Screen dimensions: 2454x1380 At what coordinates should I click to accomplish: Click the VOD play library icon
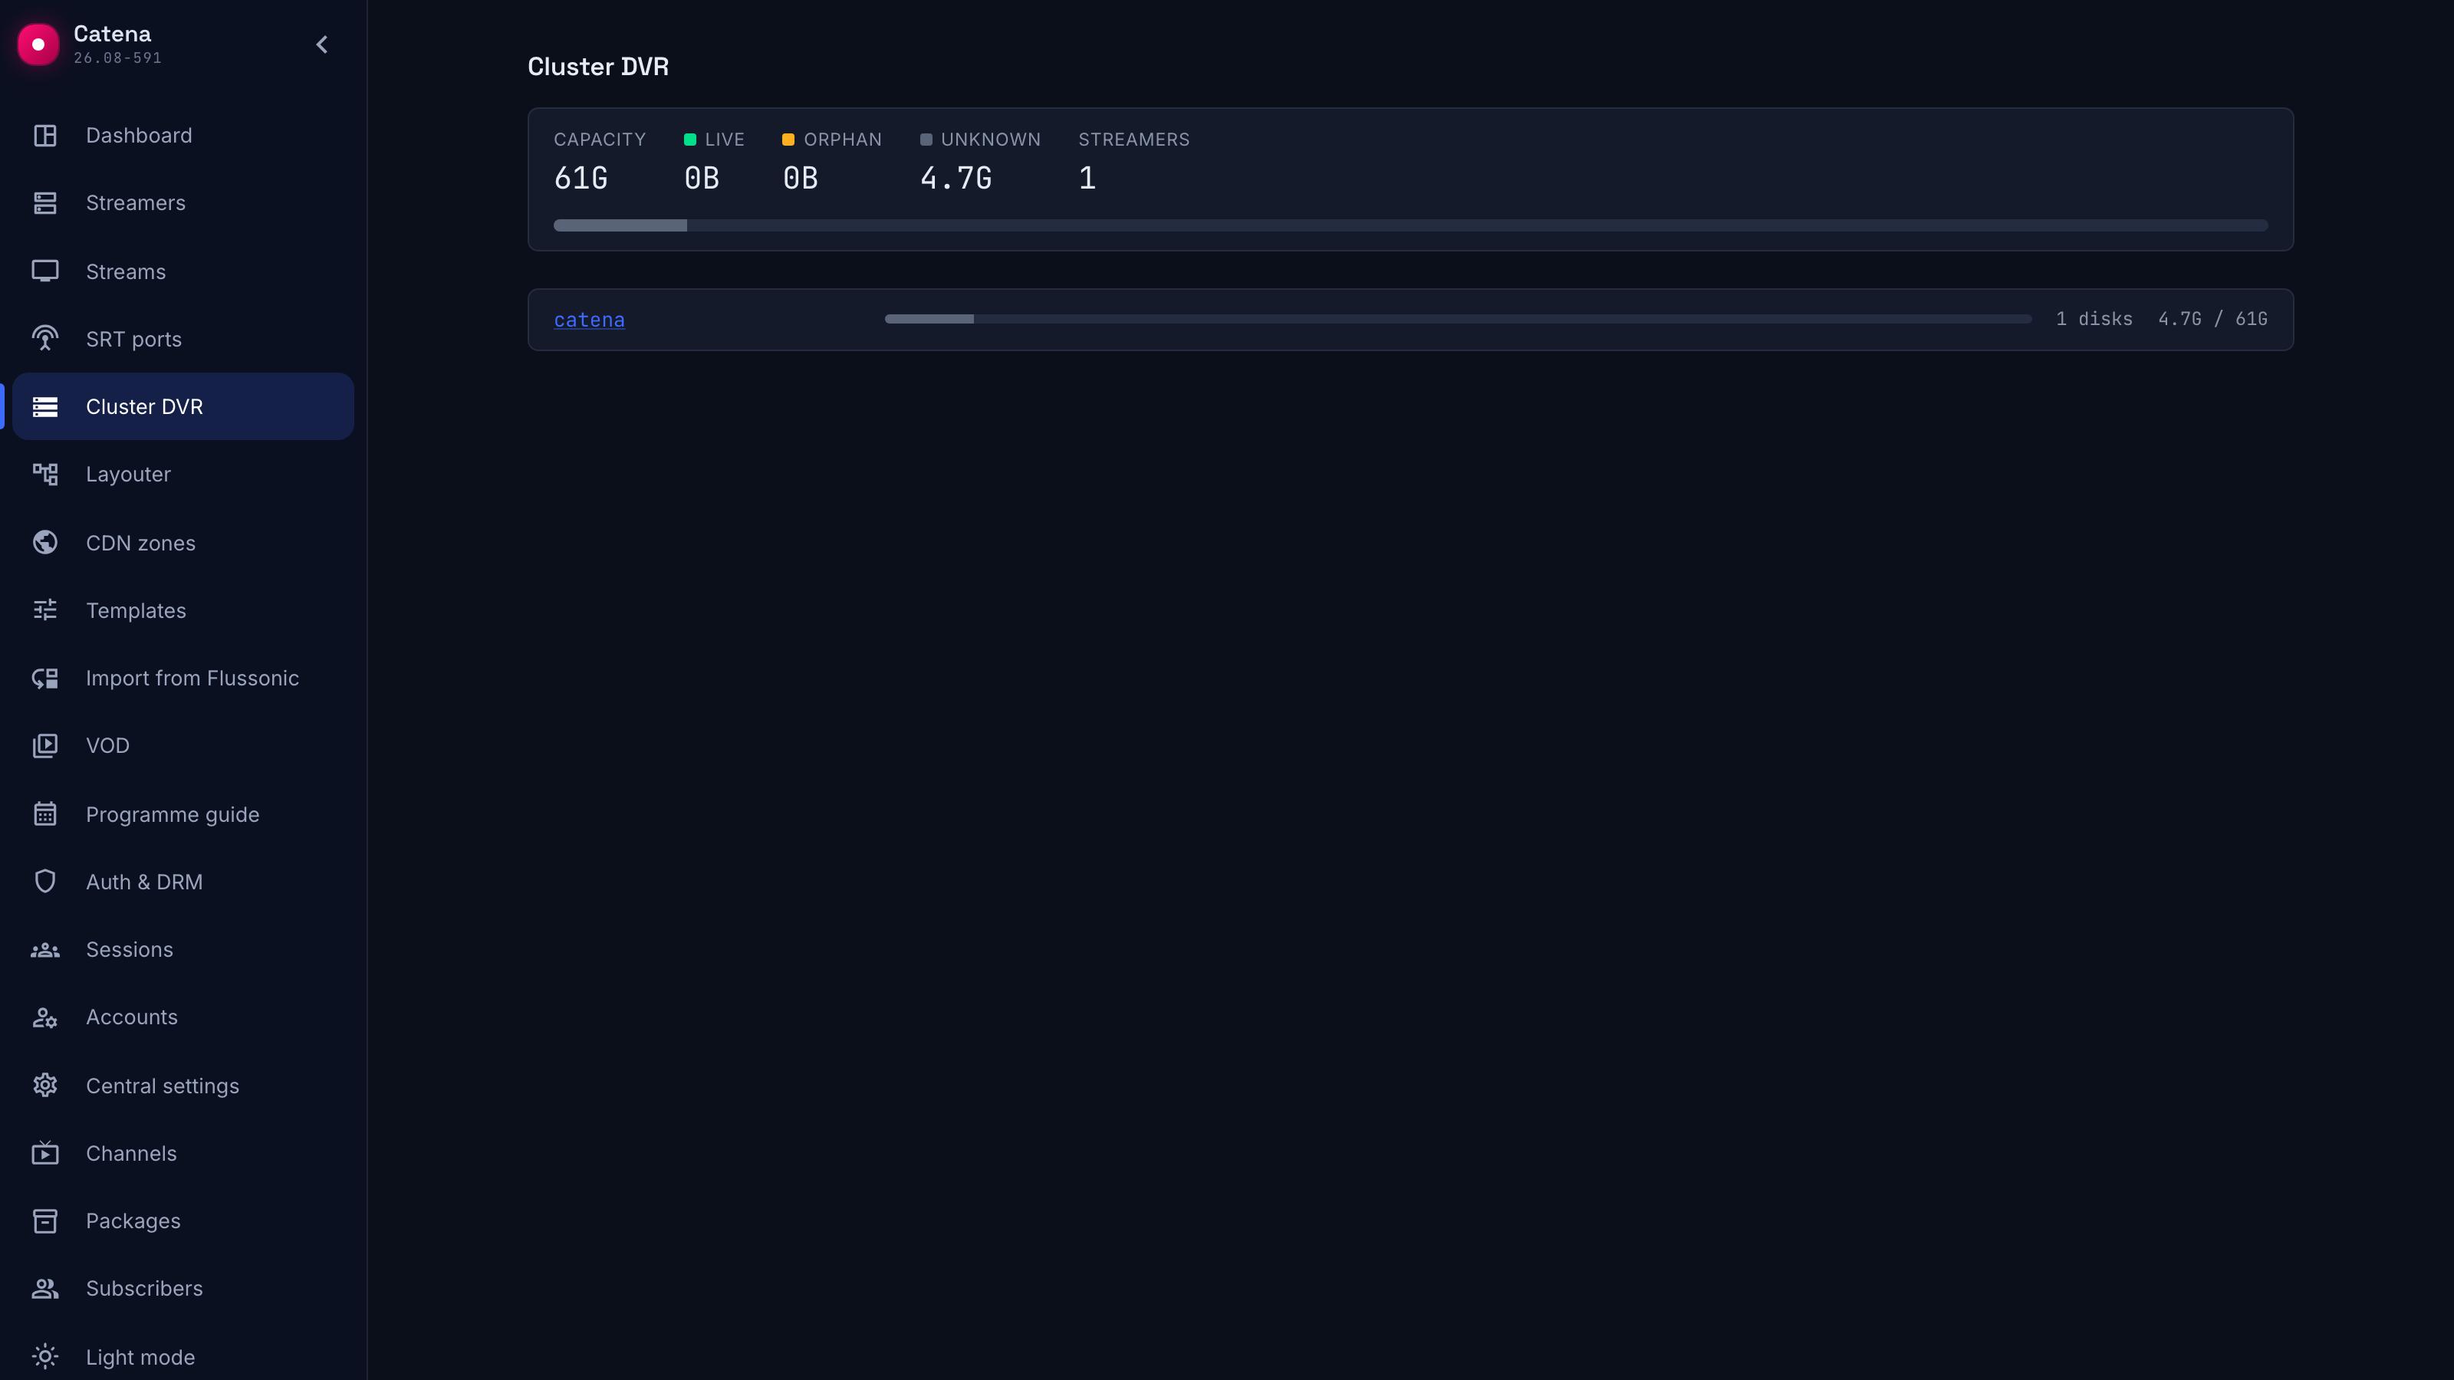coord(44,746)
